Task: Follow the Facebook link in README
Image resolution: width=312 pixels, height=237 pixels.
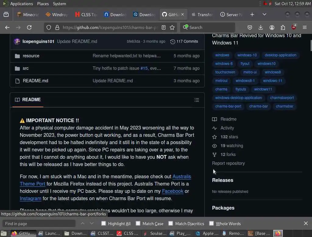Action: tap(172, 191)
